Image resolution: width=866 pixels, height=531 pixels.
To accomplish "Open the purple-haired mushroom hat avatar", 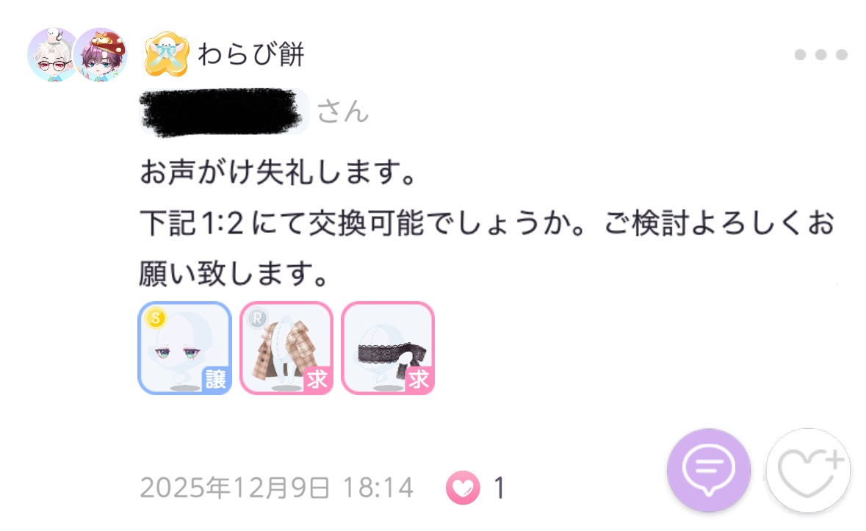I will click(101, 54).
